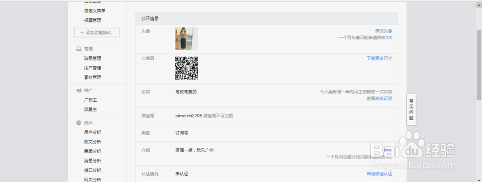Click the 统计 section pie chart icon
The height and width of the screenshot is (182, 482).
coord(79,123)
